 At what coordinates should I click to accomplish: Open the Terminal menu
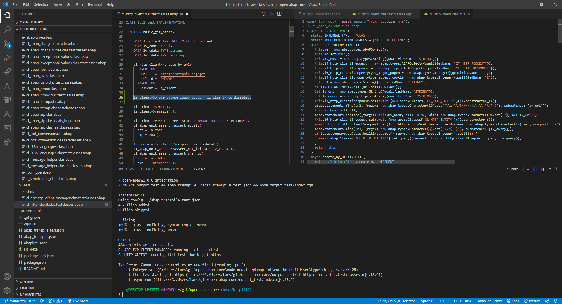[x=94, y=4]
